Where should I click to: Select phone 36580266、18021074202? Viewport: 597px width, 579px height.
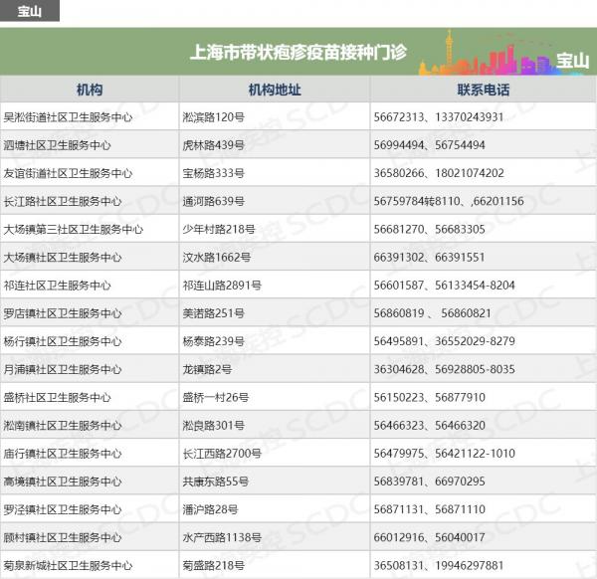click(x=439, y=173)
